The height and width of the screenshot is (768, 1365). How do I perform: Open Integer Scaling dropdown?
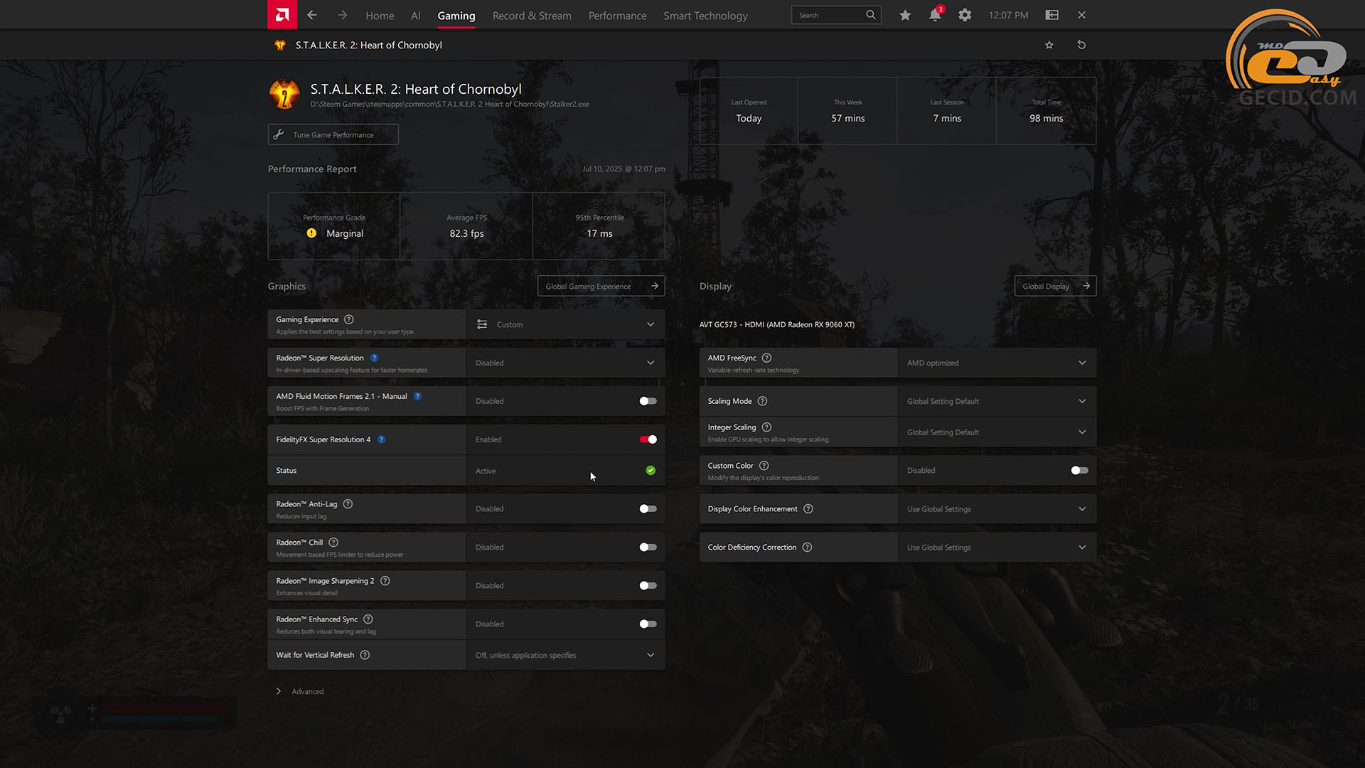[997, 432]
